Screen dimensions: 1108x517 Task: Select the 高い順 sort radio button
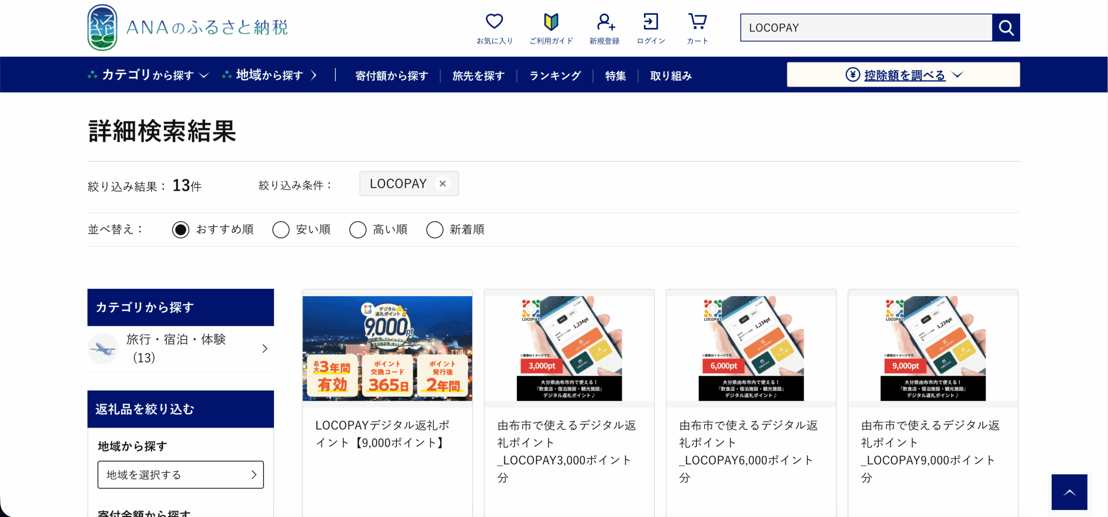tap(358, 230)
